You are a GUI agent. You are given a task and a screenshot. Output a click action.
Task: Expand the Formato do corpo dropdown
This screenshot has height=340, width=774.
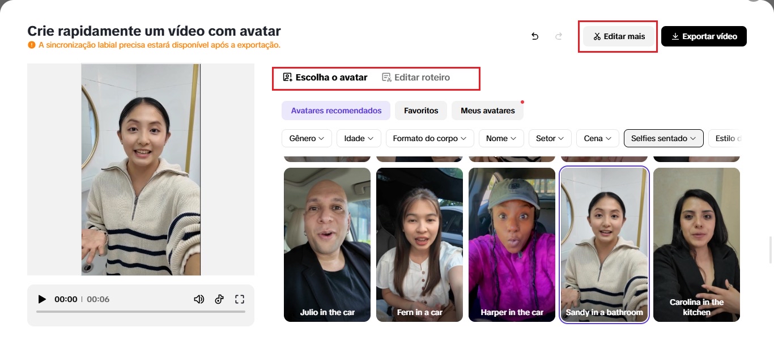click(429, 138)
